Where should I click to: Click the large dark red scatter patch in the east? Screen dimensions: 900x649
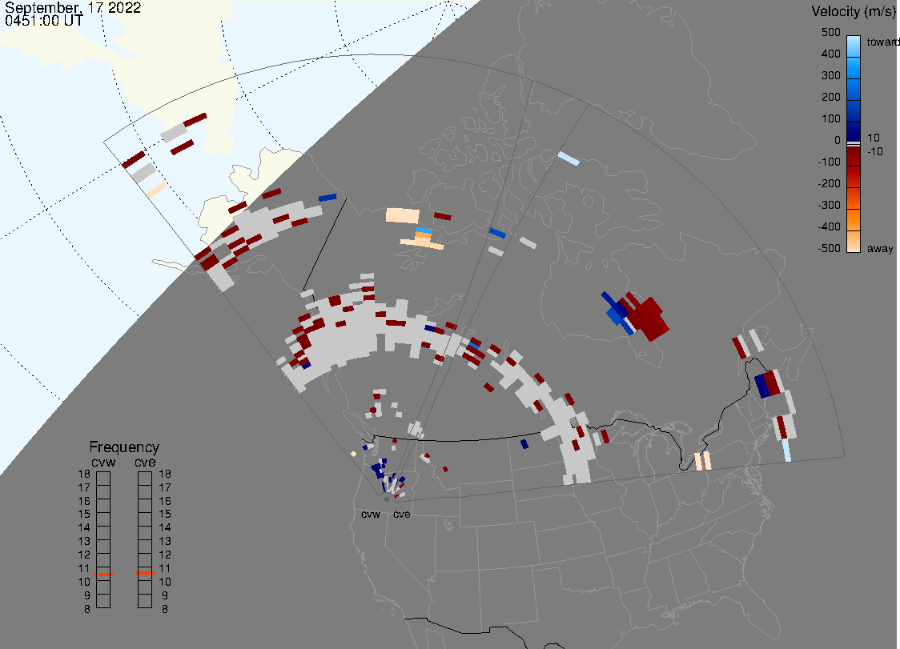pos(649,318)
